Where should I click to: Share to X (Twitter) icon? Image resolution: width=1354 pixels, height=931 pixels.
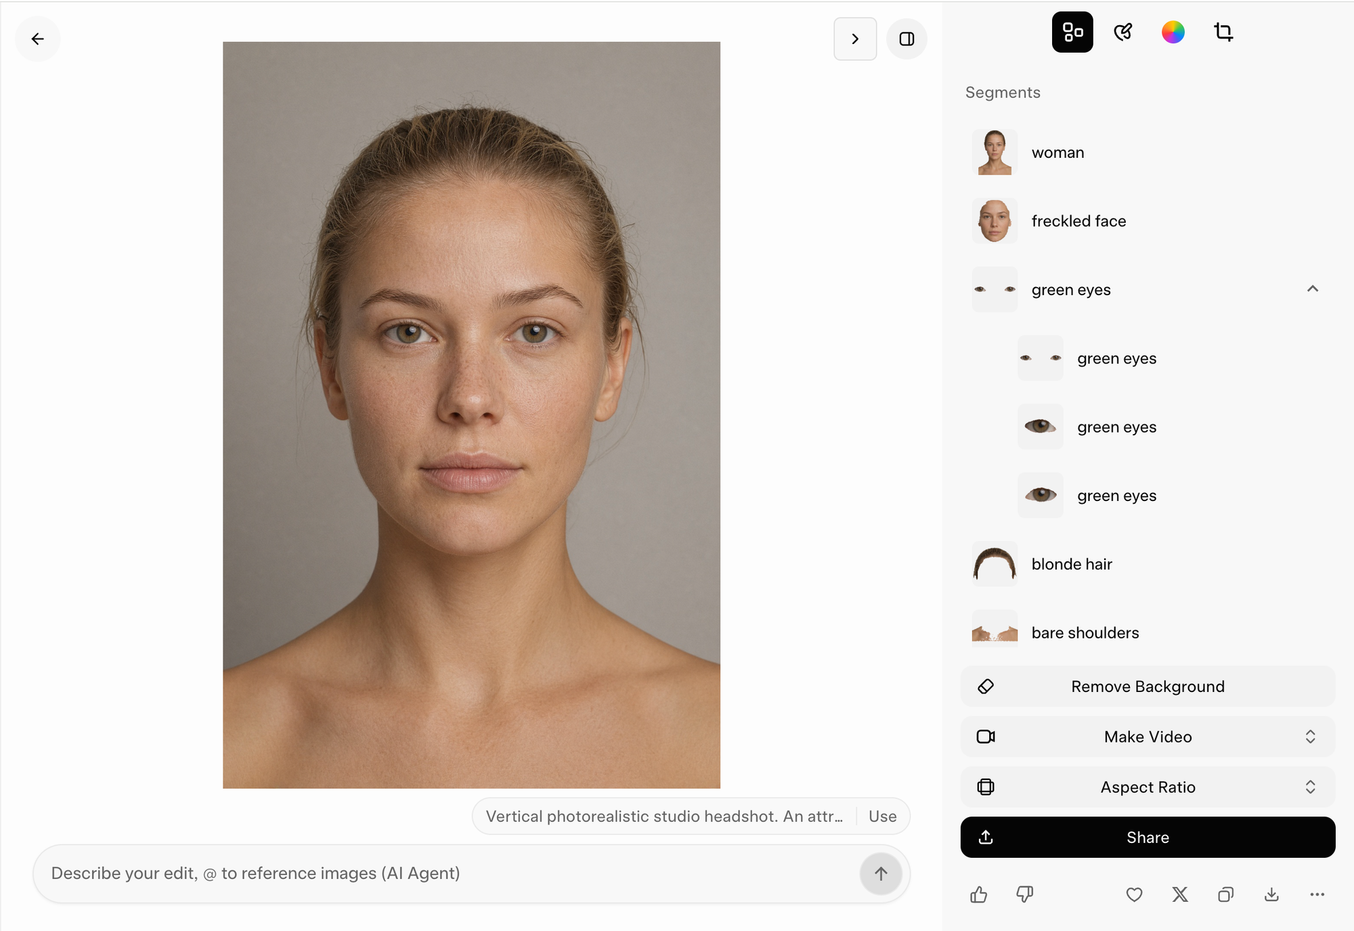pyautogui.click(x=1180, y=894)
